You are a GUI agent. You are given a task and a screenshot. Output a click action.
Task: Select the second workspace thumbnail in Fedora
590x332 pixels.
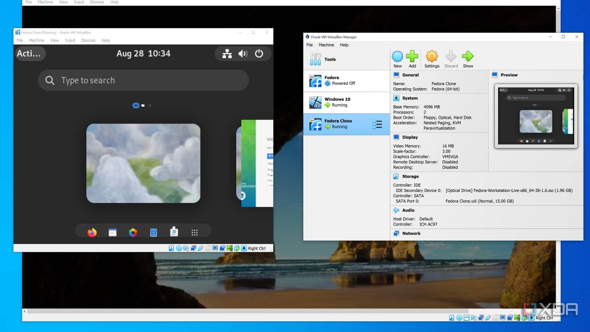tap(254, 163)
